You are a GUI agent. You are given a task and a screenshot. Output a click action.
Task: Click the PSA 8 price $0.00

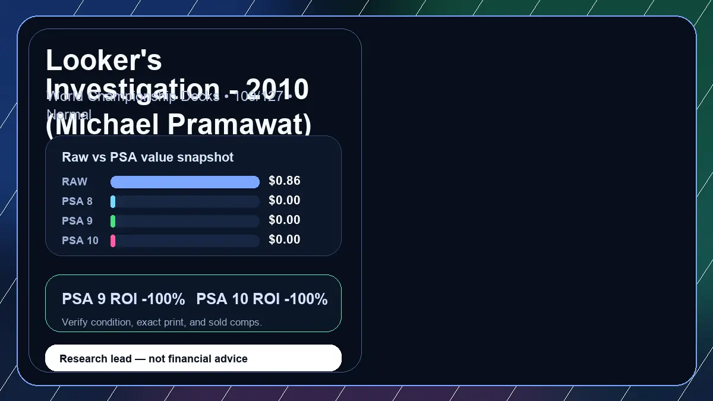[285, 200]
